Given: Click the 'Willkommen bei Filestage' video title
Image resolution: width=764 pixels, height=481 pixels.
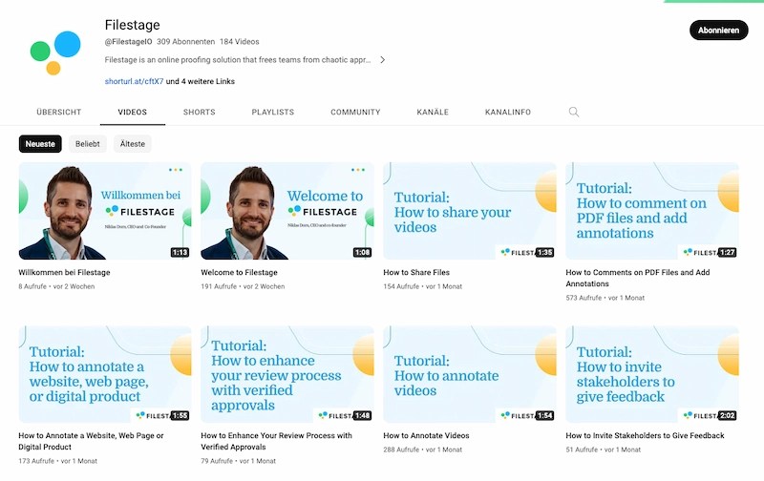Looking at the screenshot, I should (64, 273).
